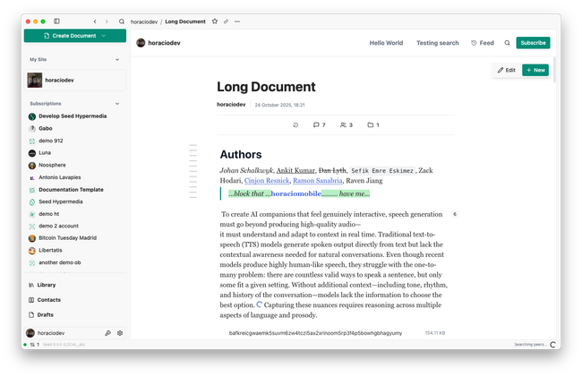Click the key icon beside horaciodev

[107, 332]
